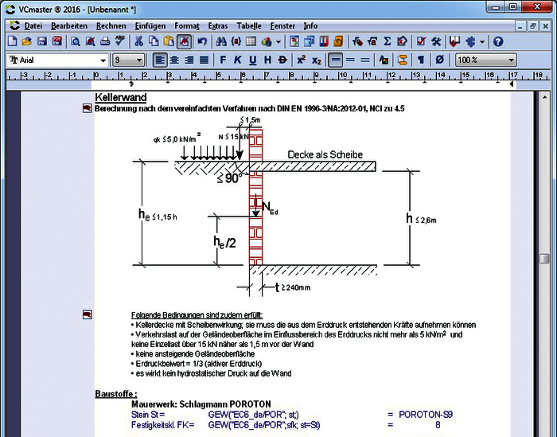
Task: Save the document with the floppy icon
Action: click(42, 41)
